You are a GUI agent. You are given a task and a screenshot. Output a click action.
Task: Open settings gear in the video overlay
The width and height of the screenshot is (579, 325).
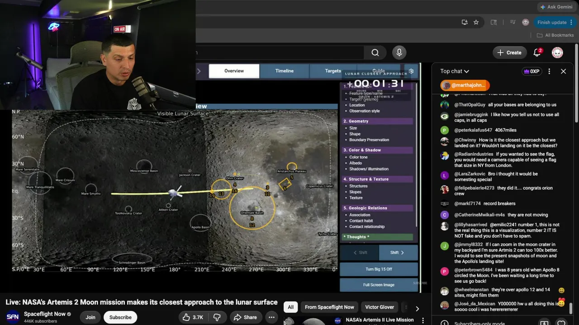(x=411, y=71)
